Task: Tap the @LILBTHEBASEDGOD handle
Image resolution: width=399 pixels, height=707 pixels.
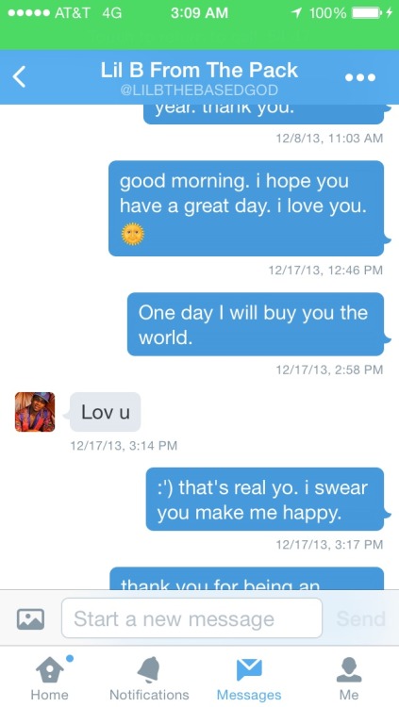Action: point(199,90)
